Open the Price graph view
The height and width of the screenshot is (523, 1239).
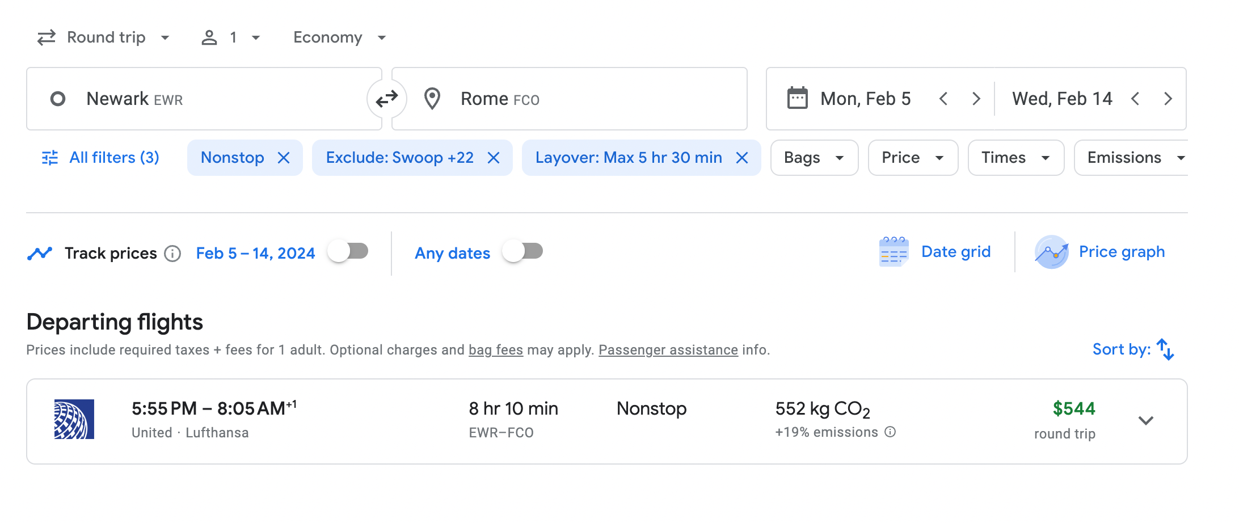pos(1100,252)
